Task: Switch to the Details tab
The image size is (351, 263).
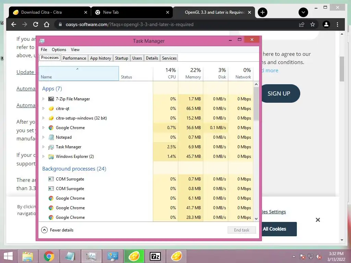Action: coord(152,58)
